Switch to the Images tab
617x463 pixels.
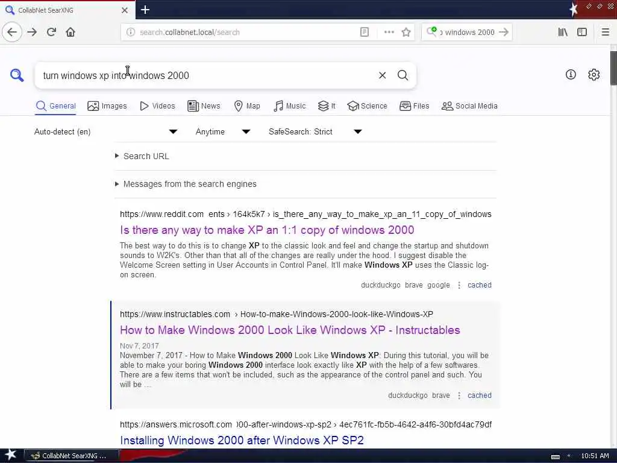click(x=107, y=106)
